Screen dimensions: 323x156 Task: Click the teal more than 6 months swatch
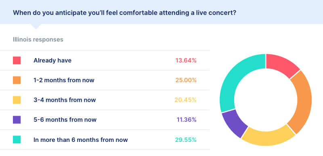point(17,139)
